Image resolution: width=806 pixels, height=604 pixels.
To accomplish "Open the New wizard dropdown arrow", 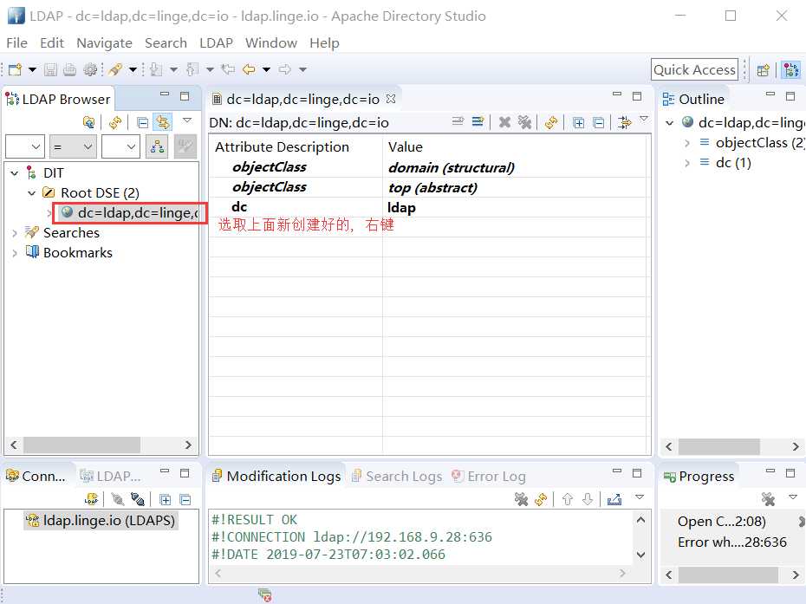I will point(32,69).
